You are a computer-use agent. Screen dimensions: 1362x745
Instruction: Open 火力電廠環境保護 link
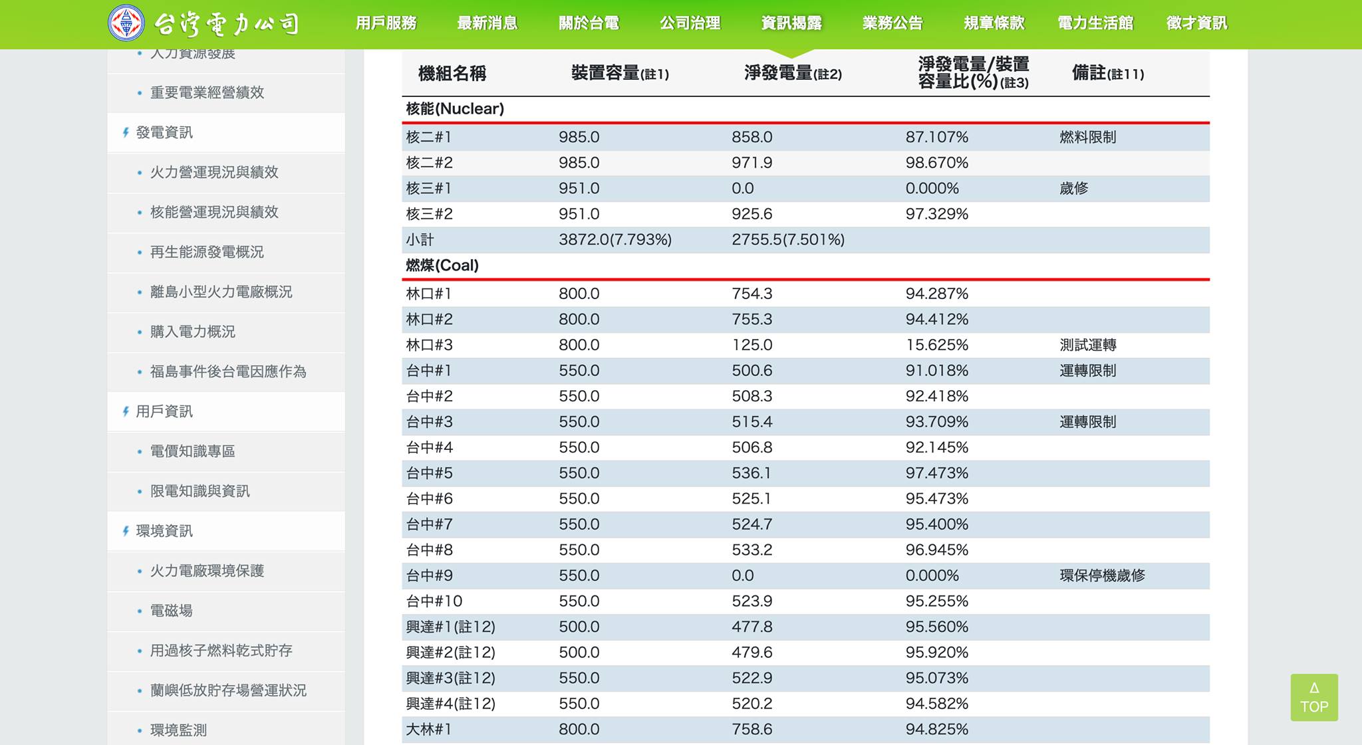tap(207, 571)
